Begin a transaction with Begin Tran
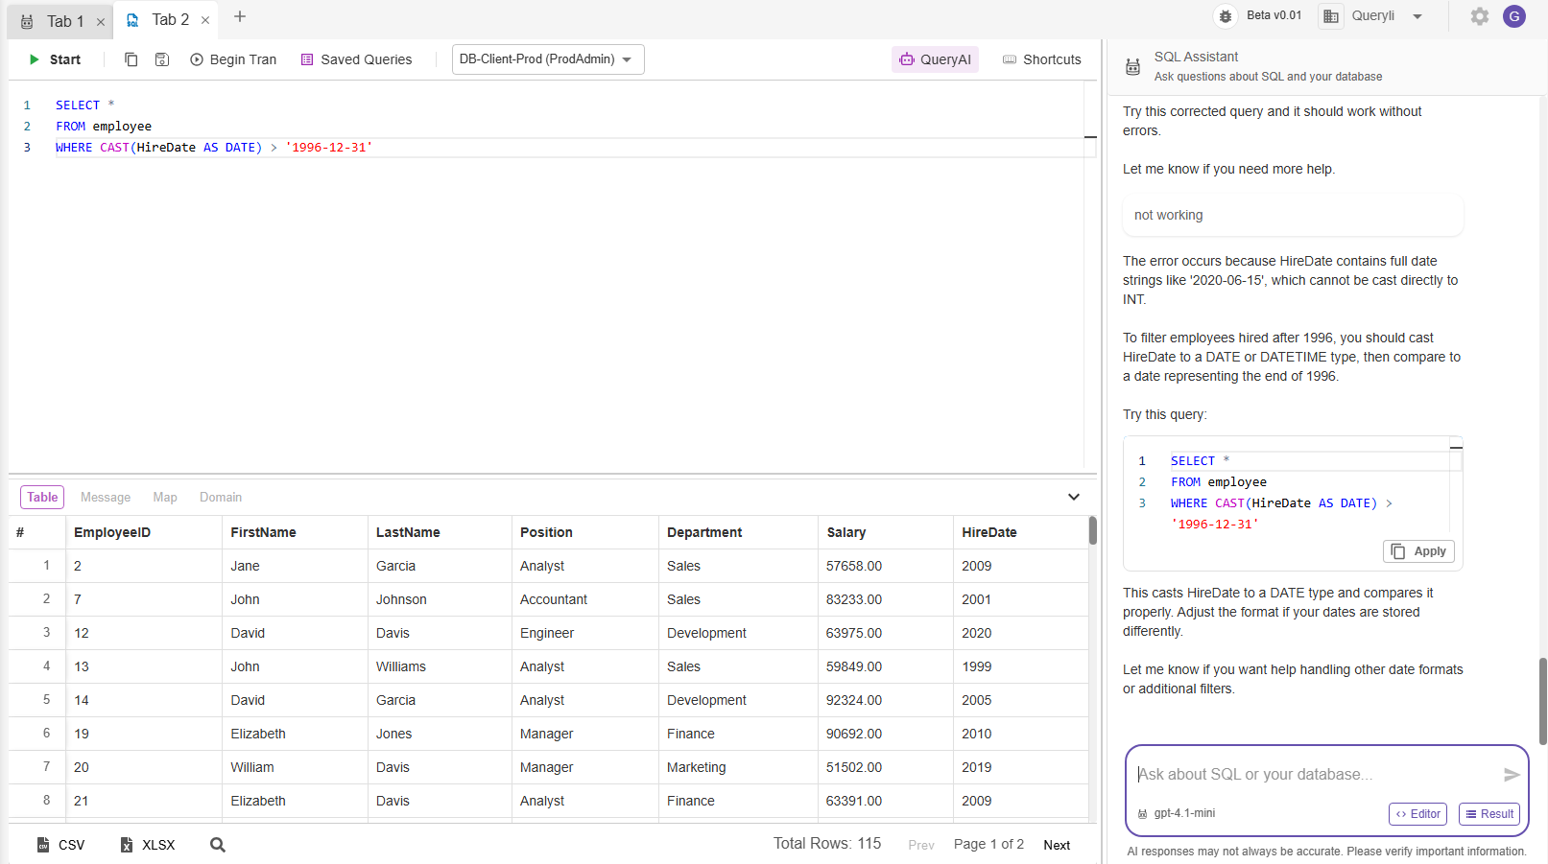The width and height of the screenshot is (1548, 864). pos(233,59)
